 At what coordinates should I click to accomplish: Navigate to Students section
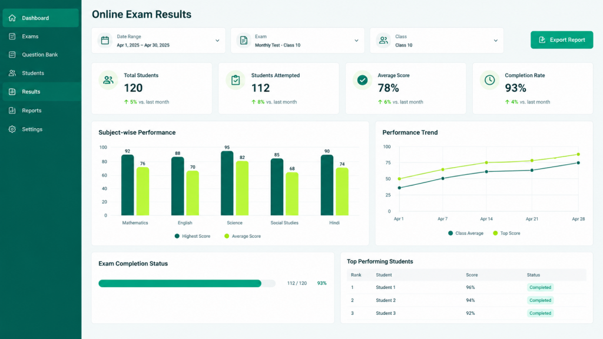coord(41,73)
